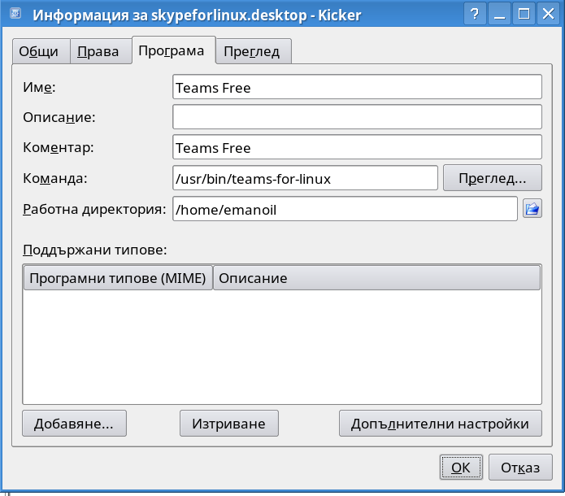Focus the Име field containing Teams Free
The height and width of the screenshot is (496, 565).
357,87
